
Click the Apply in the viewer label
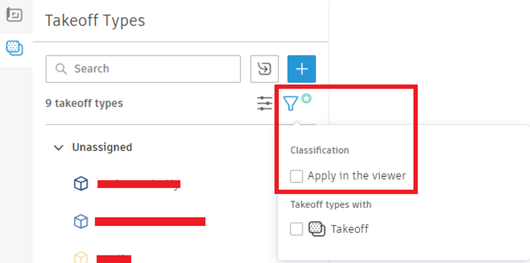(357, 176)
